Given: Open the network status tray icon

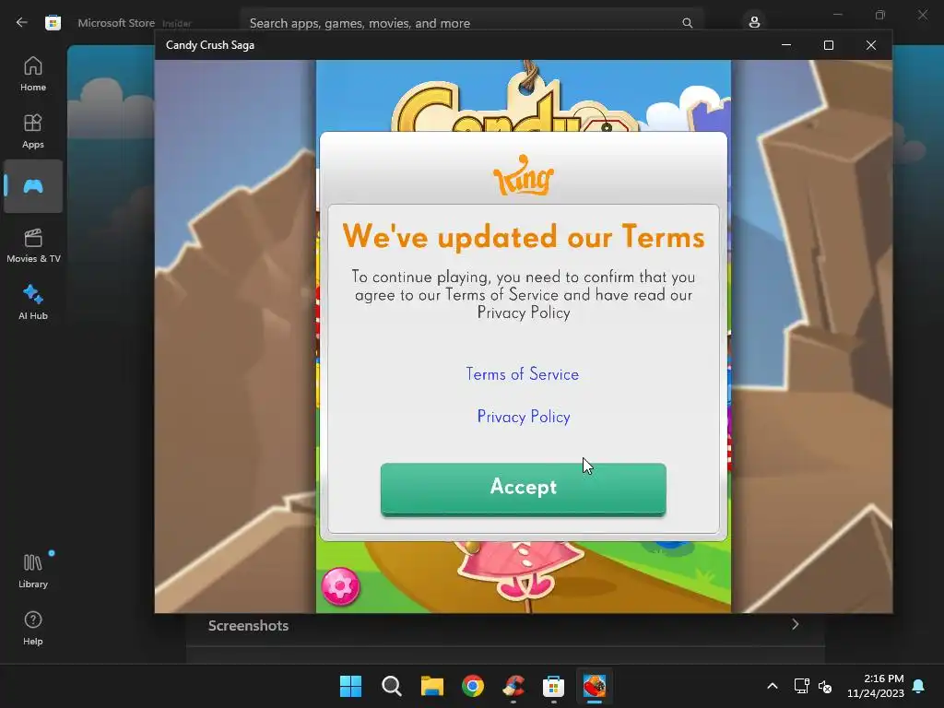Looking at the screenshot, I should (x=801, y=686).
